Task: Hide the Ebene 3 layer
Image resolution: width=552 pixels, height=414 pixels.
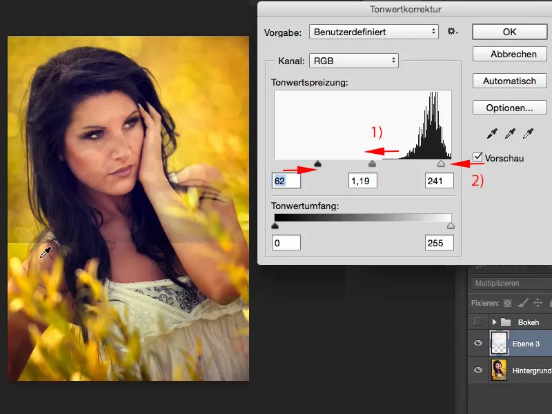Action: click(478, 343)
